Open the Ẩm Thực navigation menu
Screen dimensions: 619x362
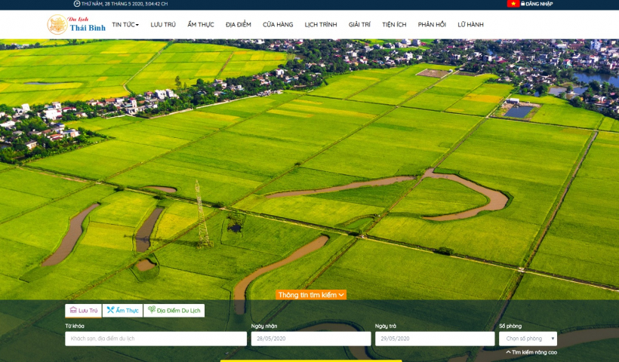(x=200, y=25)
